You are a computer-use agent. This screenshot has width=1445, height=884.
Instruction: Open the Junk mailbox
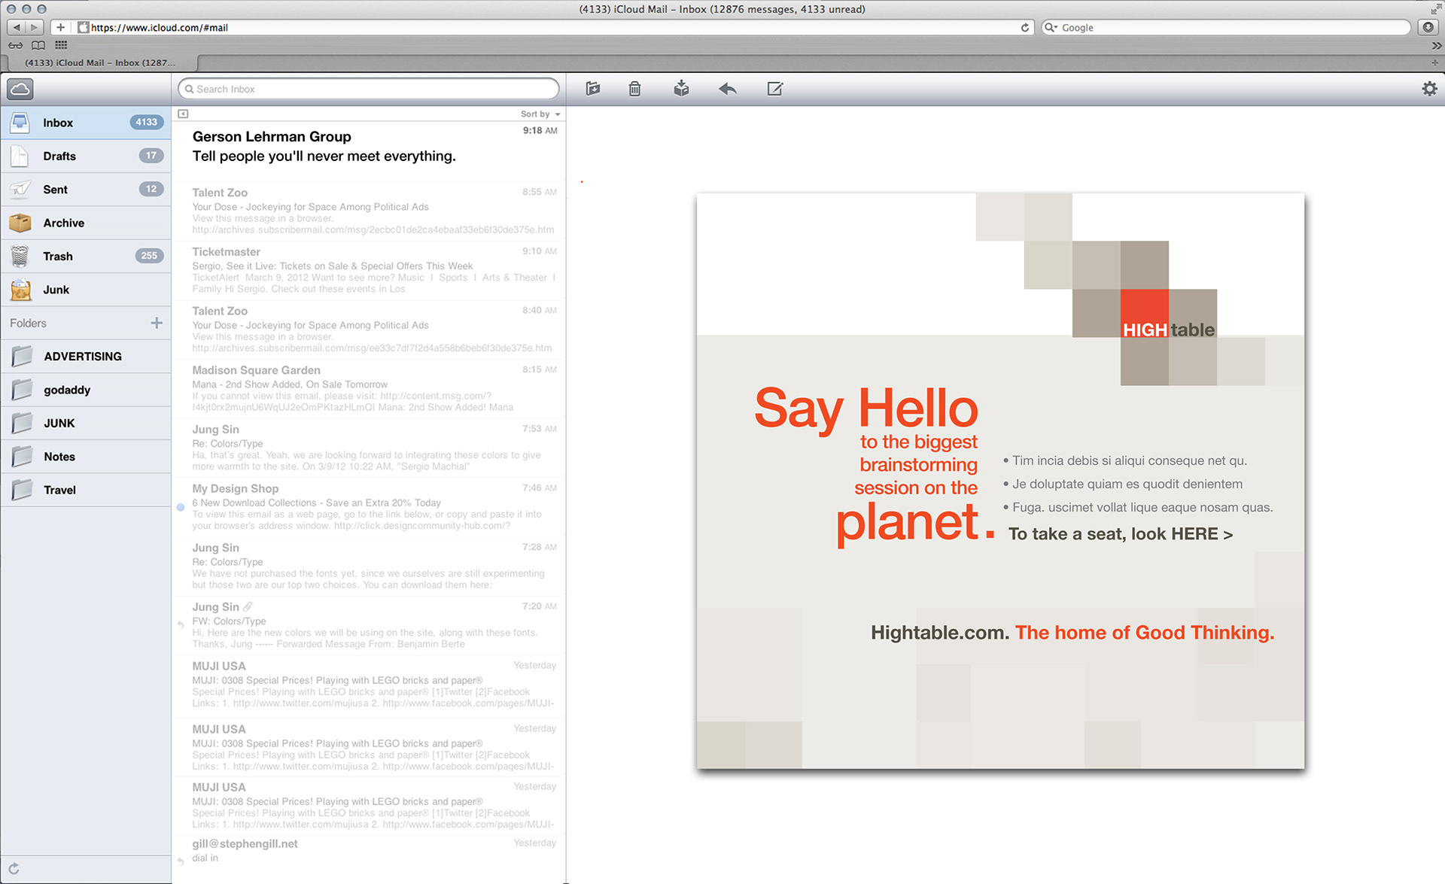pos(86,290)
